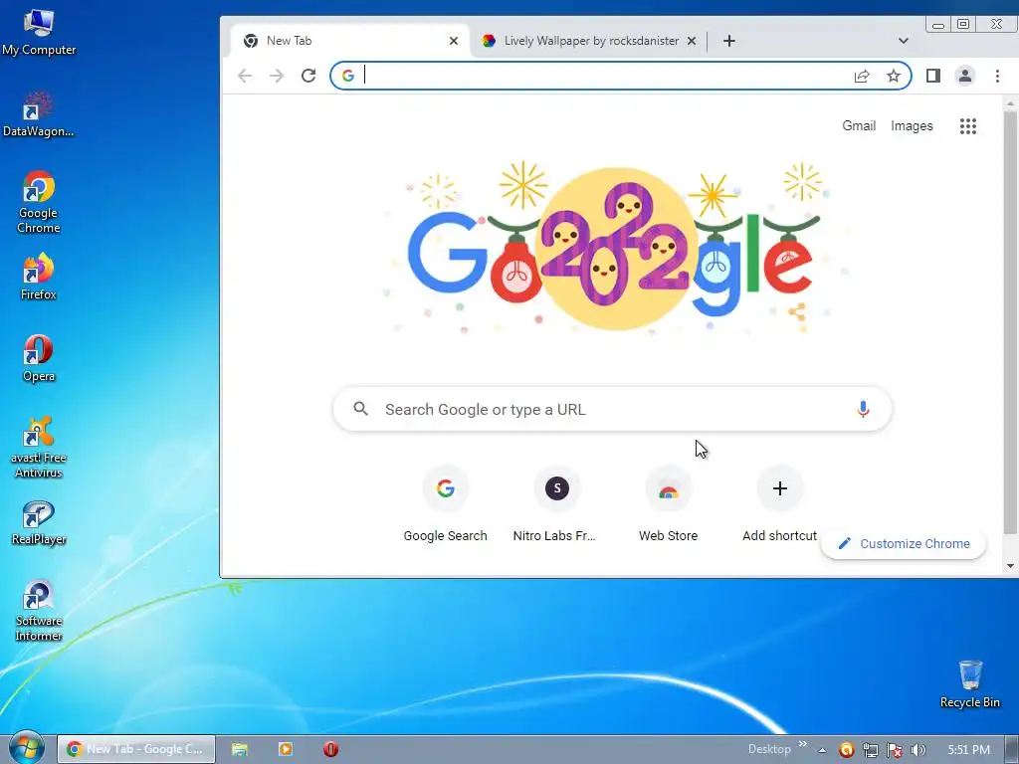Click the Chrome forward arrow button
Image resolution: width=1019 pixels, height=764 pixels.
coord(277,76)
